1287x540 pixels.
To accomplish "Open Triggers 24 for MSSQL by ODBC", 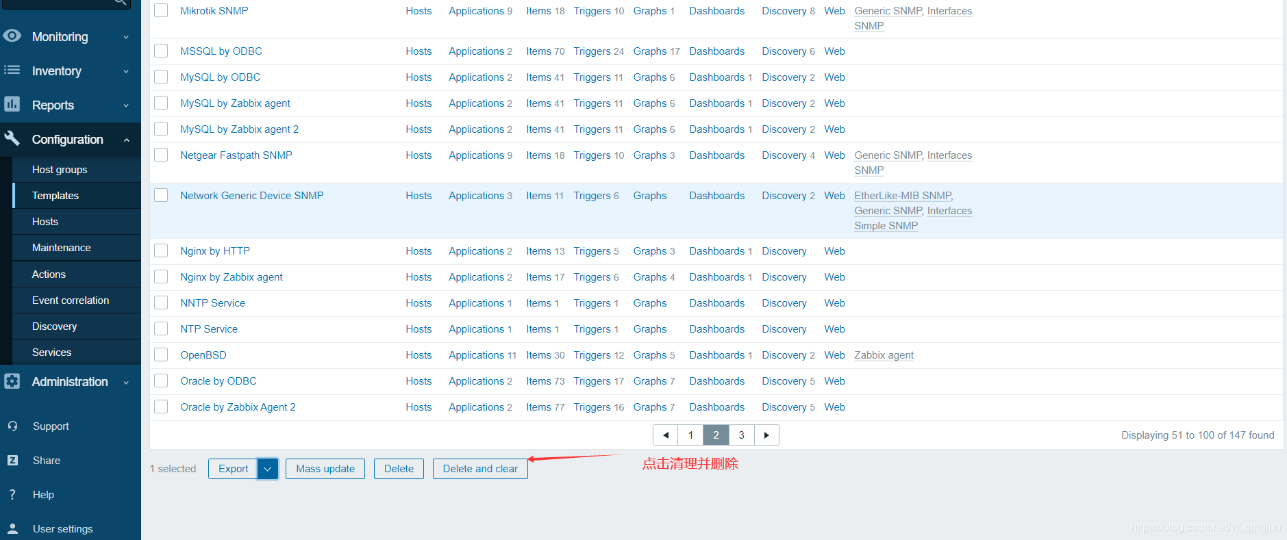I will tap(599, 51).
